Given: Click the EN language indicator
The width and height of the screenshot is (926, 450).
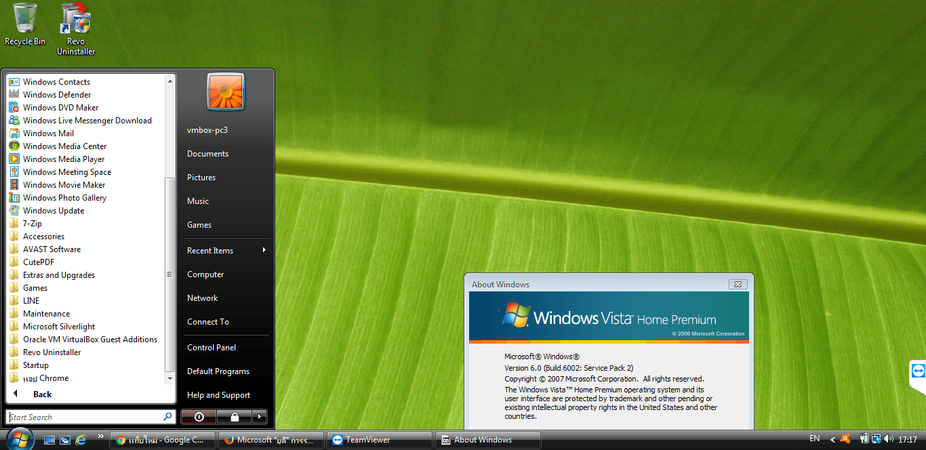Looking at the screenshot, I should pyautogui.click(x=815, y=439).
